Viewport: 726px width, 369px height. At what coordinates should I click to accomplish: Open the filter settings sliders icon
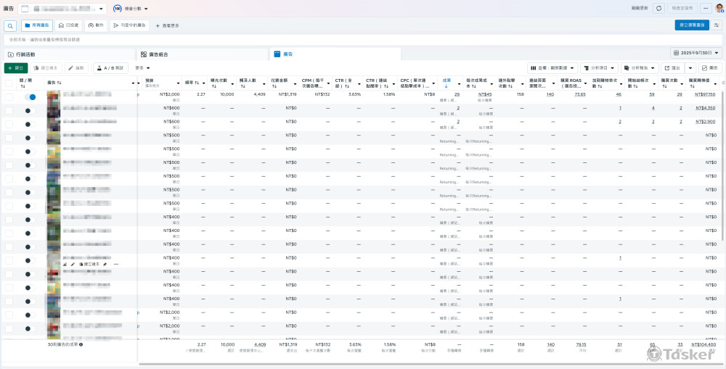[x=717, y=25]
